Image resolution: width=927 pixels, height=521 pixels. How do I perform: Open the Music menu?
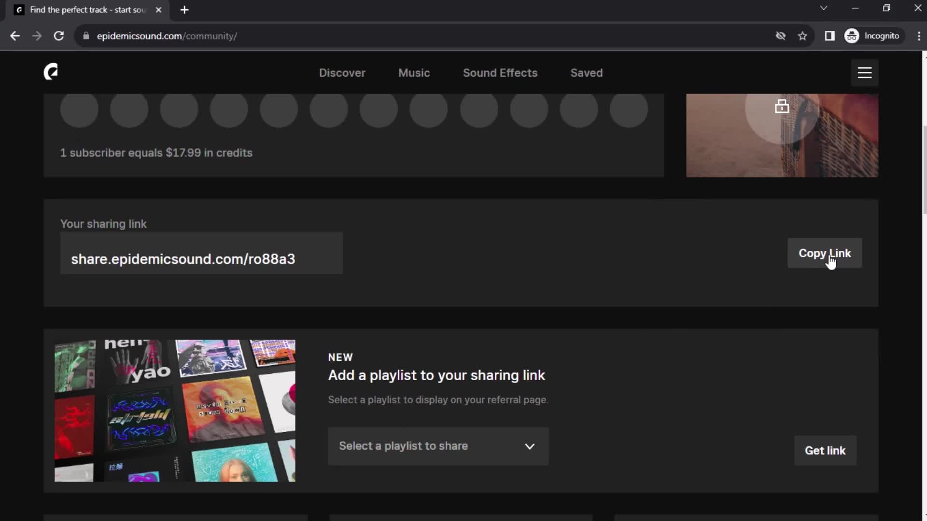coord(414,73)
